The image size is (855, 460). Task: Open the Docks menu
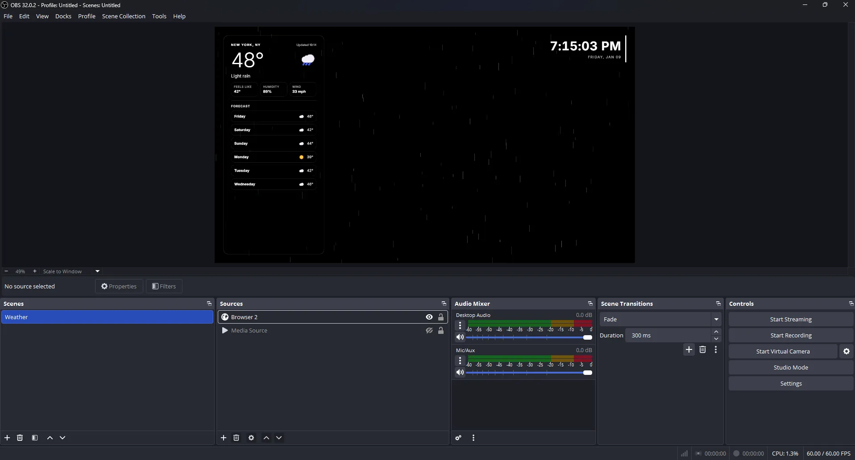63,16
